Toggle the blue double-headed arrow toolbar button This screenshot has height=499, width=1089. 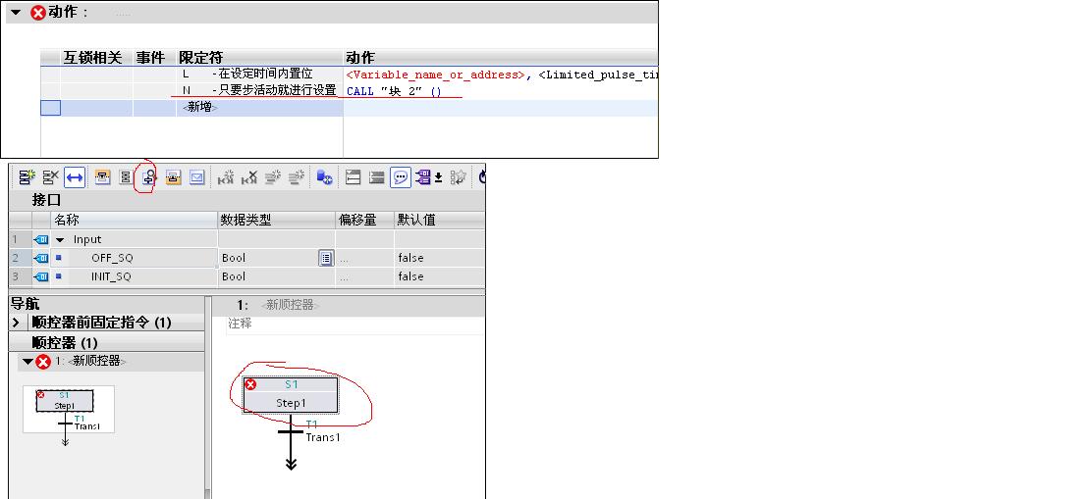point(75,177)
